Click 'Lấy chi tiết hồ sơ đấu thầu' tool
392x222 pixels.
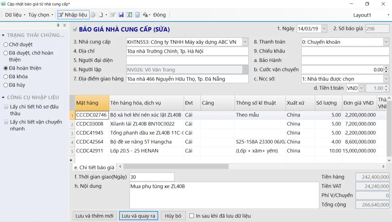pos(34,110)
